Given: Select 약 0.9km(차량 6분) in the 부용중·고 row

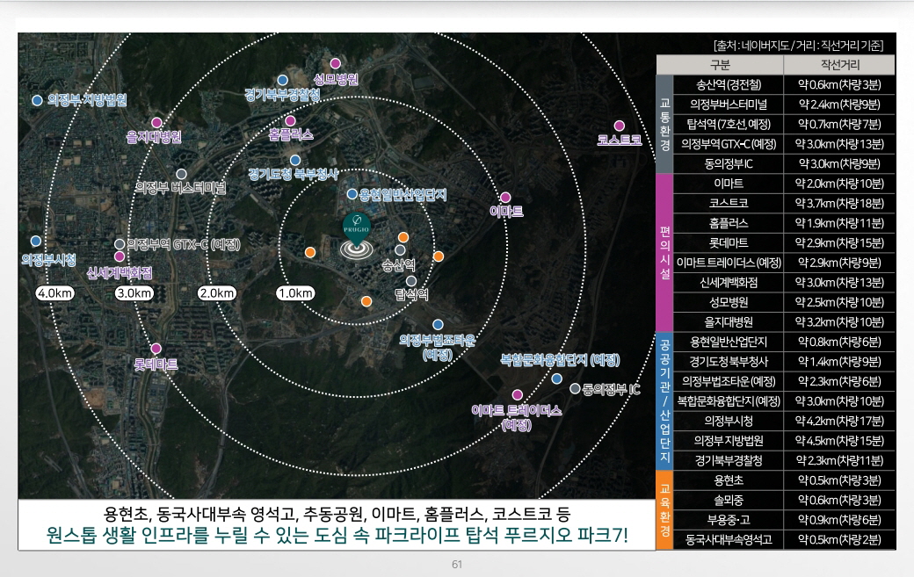Looking at the screenshot, I should pos(839,520).
